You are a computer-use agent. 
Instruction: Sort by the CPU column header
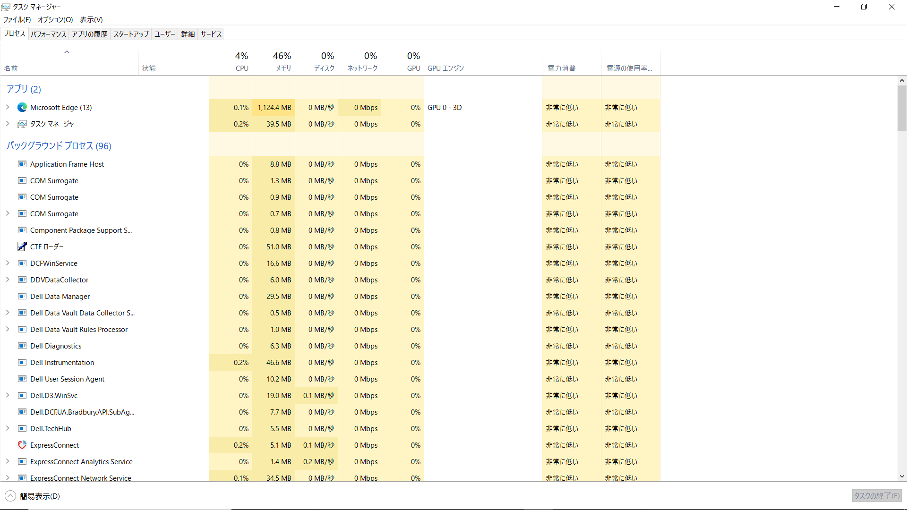point(231,62)
